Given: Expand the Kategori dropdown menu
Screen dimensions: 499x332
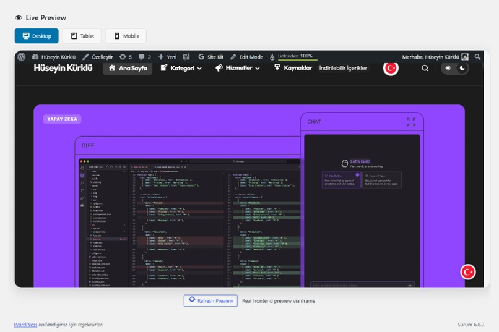Looking at the screenshot, I should click(x=181, y=68).
